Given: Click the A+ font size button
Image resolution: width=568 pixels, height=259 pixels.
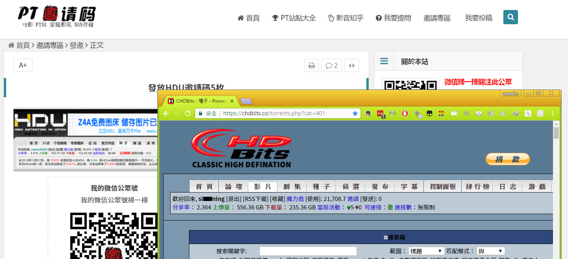Looking at the screenshot, I should pyautogui.click(x=23, y=65).
